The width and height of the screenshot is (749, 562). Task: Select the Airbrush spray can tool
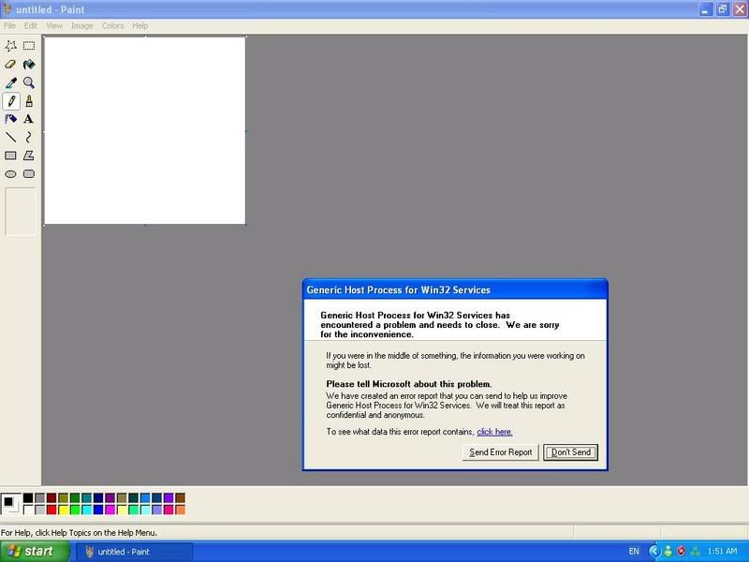click(x=11, y=119)
